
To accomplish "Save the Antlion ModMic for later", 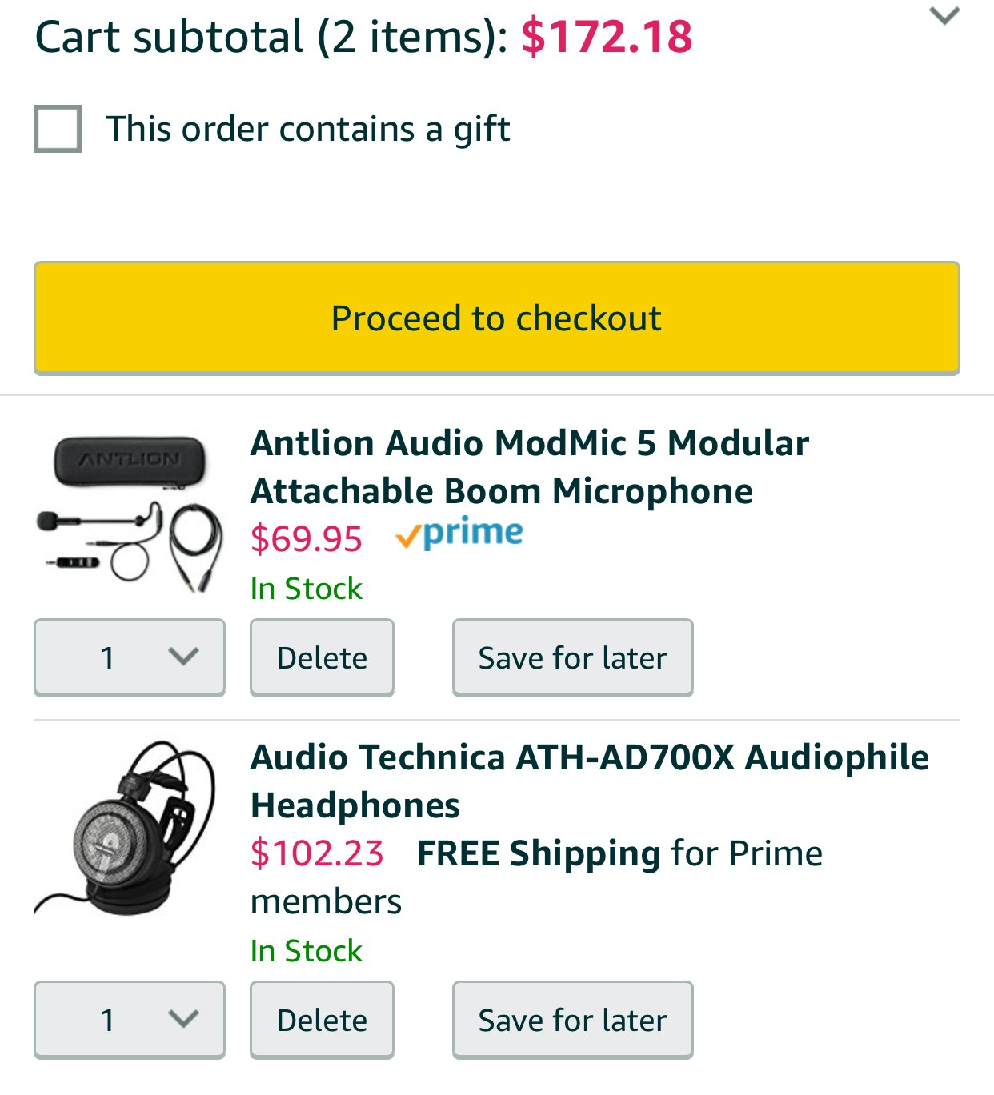I will [x=572, y=657].
